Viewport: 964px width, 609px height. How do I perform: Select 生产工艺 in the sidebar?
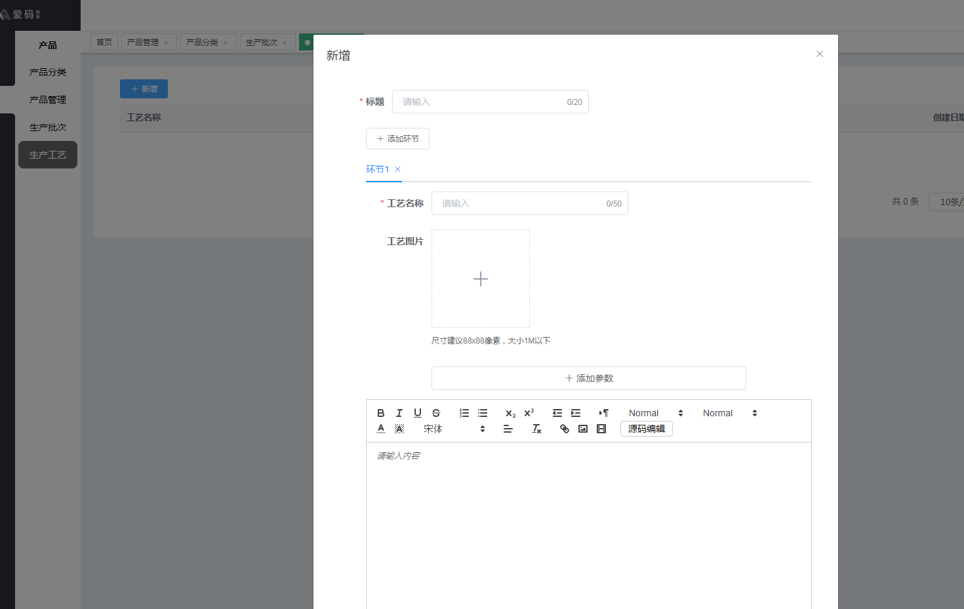48,155
